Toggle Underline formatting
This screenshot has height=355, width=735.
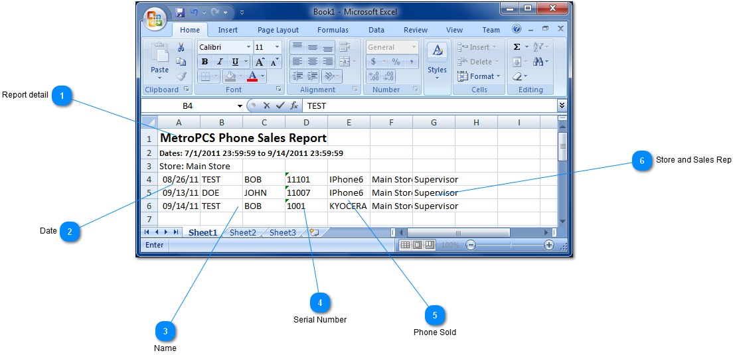point(235,61)
